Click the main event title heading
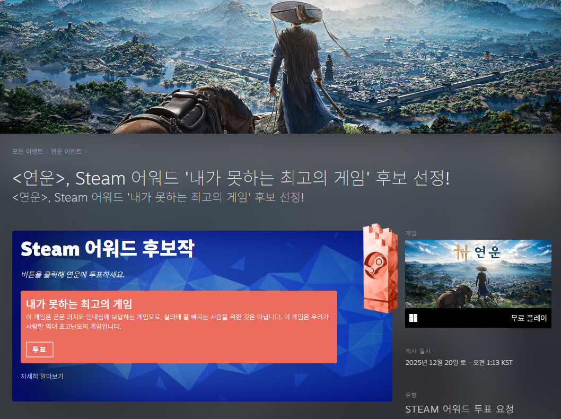The image size is (561, 419). pos(231,178)
